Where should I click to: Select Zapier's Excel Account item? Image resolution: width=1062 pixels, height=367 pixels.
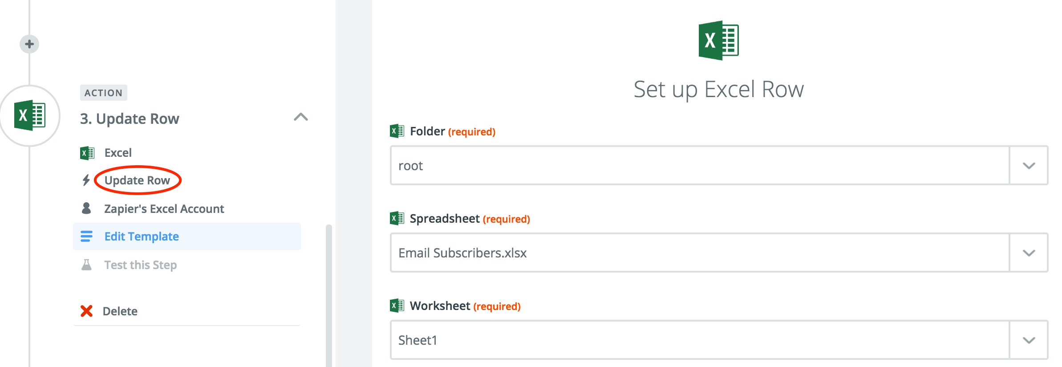coord(164,209)
